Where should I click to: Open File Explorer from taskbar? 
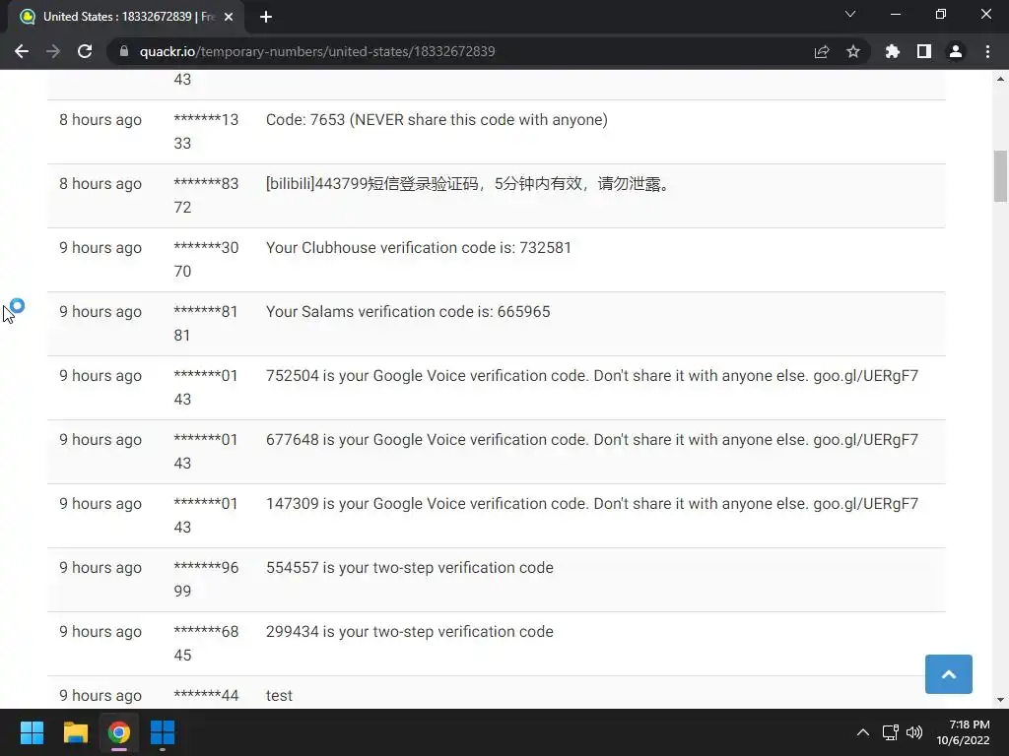(75, 732)
